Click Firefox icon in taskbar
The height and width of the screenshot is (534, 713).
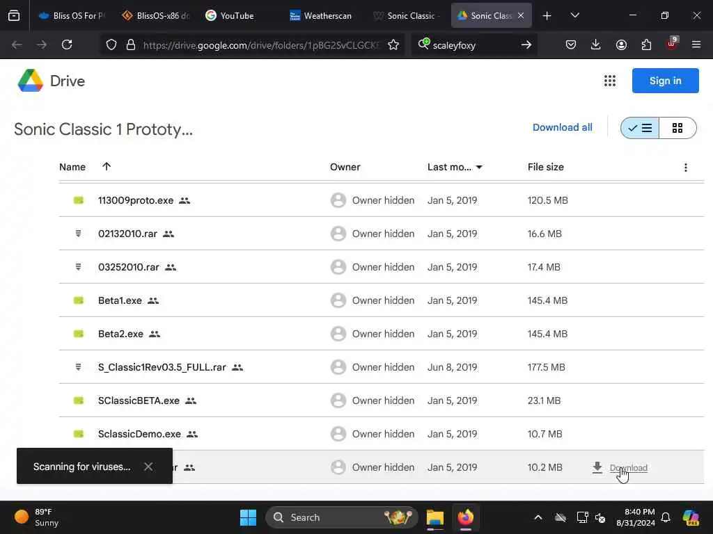[466, 517]
